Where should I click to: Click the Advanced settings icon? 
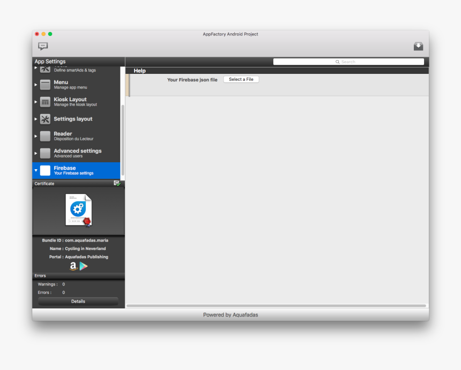pyautogui.click(x=45, y=153)
